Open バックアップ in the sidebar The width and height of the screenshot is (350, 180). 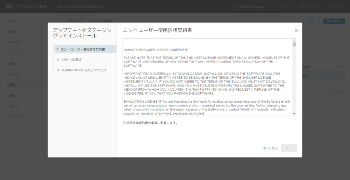18,117
